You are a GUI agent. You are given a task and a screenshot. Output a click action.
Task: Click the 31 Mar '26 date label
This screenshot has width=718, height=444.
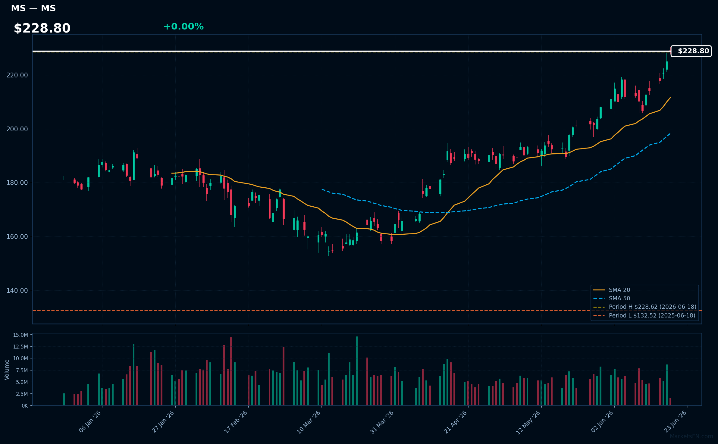382,422
